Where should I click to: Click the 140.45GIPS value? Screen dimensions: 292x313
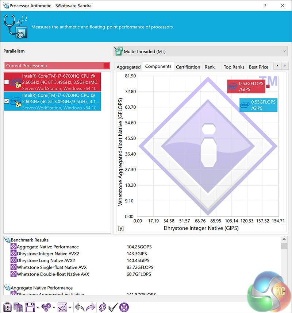138,260
